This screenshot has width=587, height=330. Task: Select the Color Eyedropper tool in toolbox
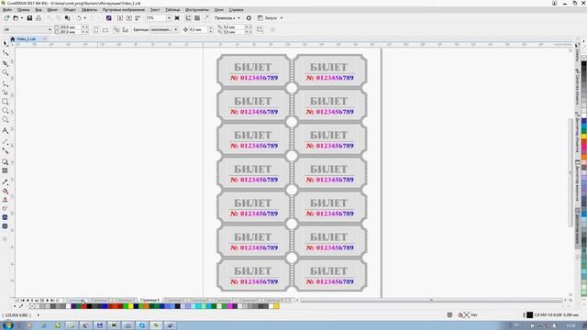click(x=6, y=181)
